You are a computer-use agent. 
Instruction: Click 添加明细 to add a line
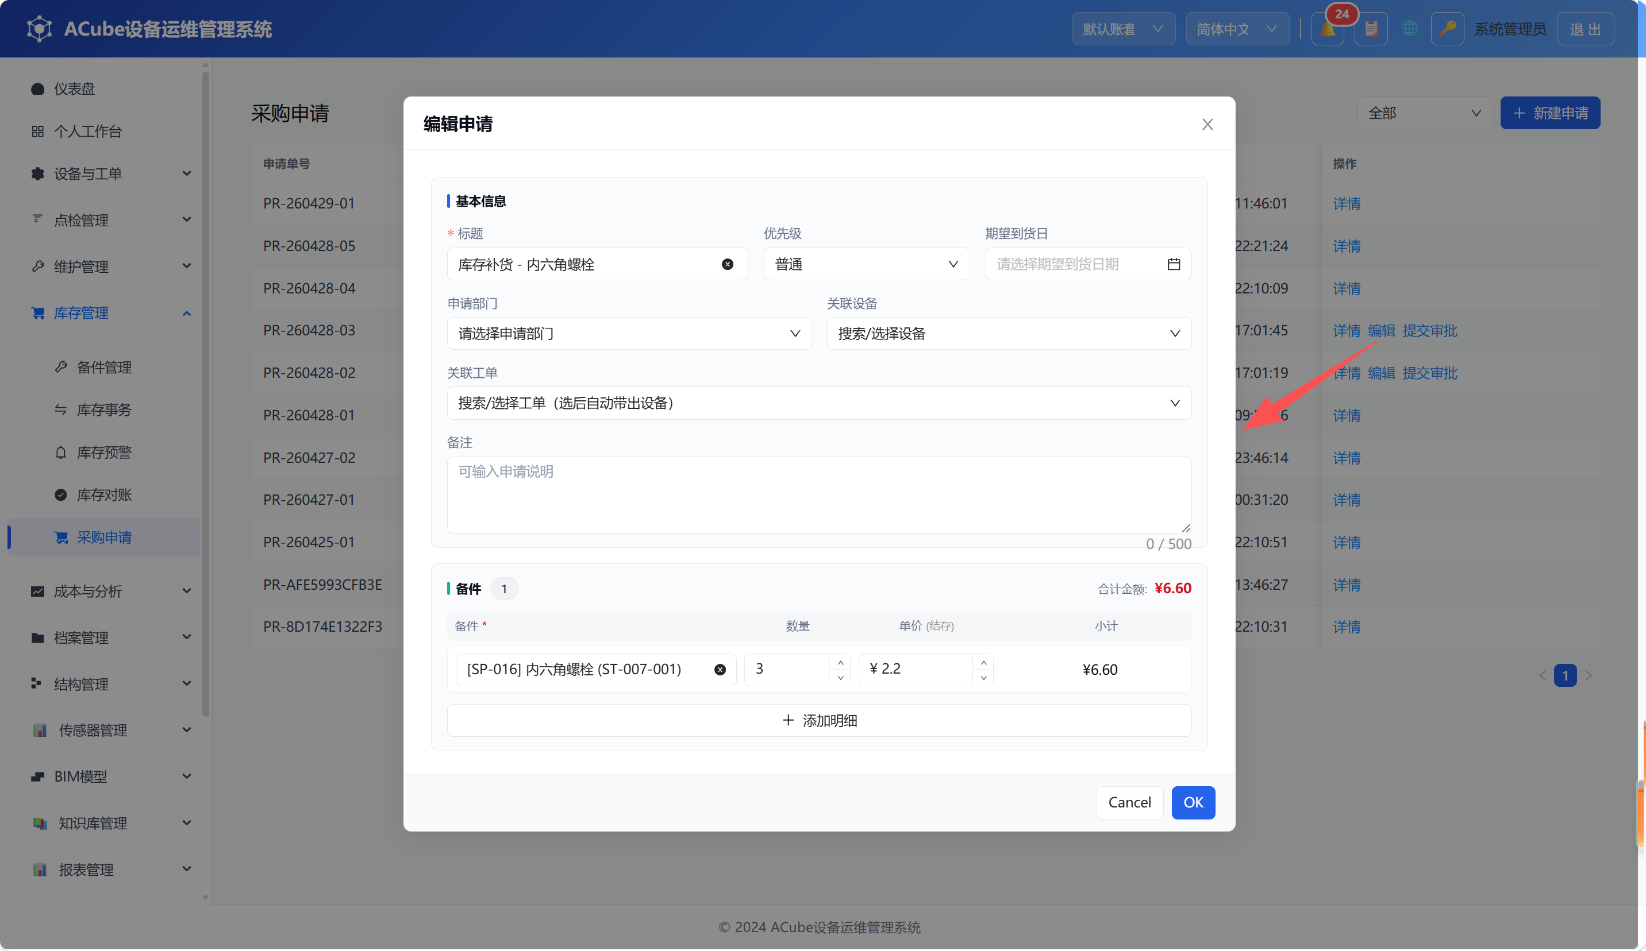tap(819, 721)
